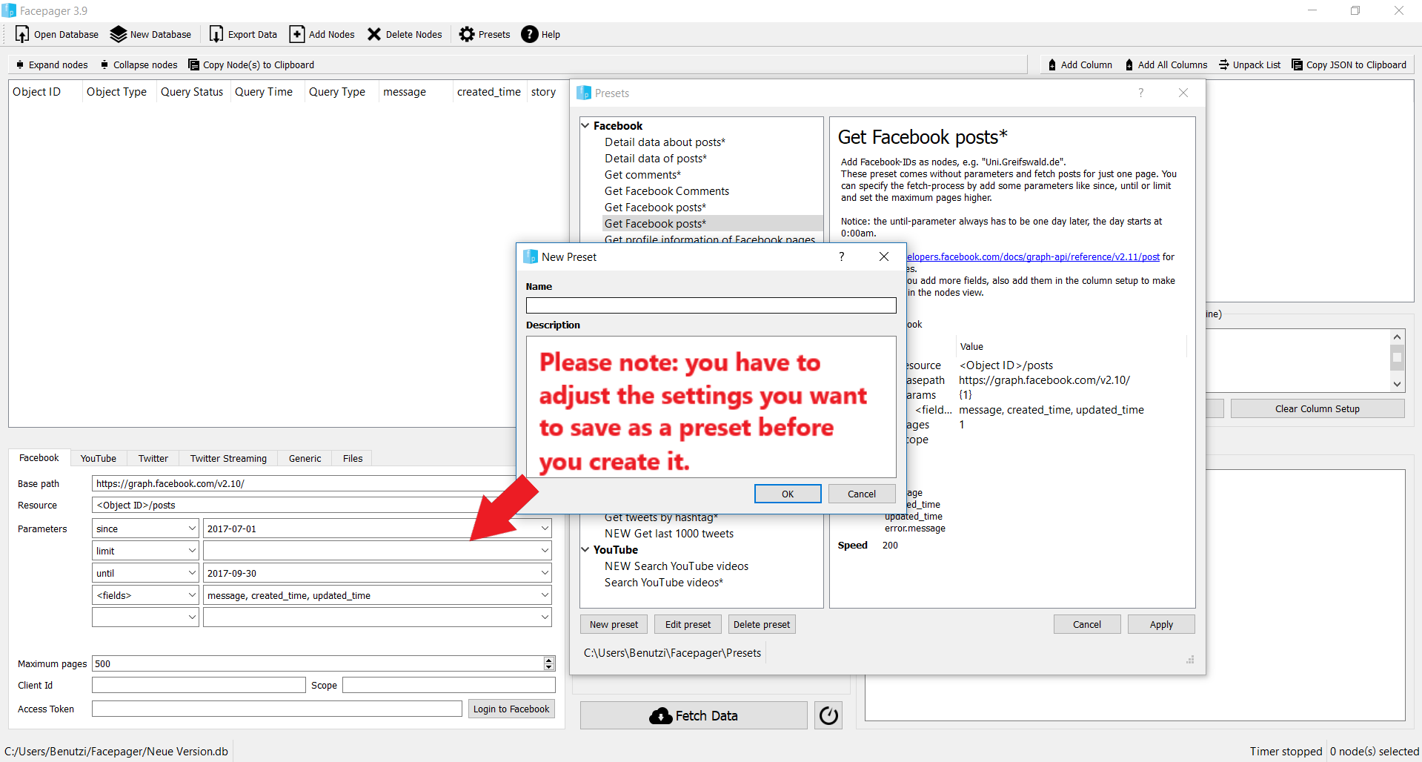This screenshot has width=1422, height=762.
Task: Close the Presets window
Action: 1183,93
